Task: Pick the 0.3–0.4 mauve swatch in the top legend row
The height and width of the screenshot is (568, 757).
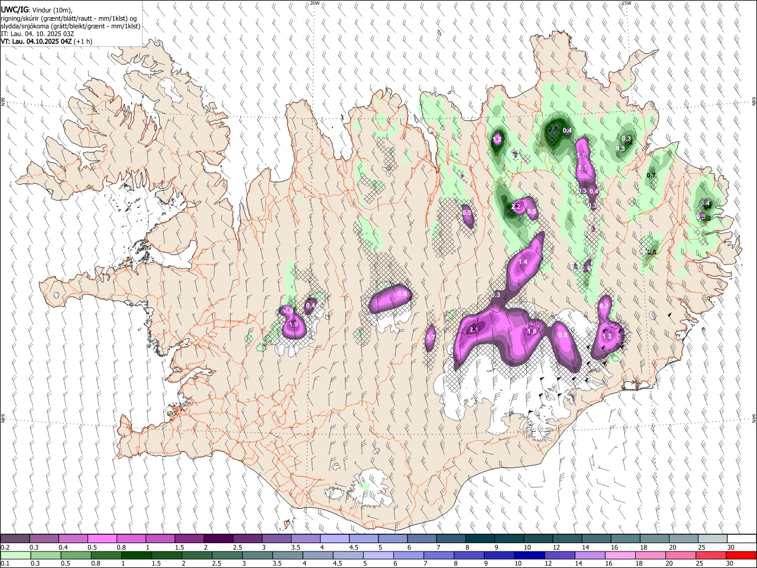Action: 44,539
